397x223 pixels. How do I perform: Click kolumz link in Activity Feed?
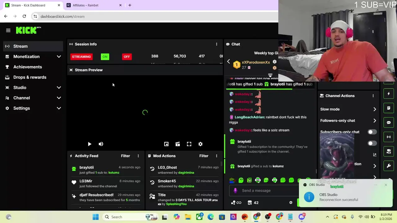pyautogui.click(x=114, y=173)
